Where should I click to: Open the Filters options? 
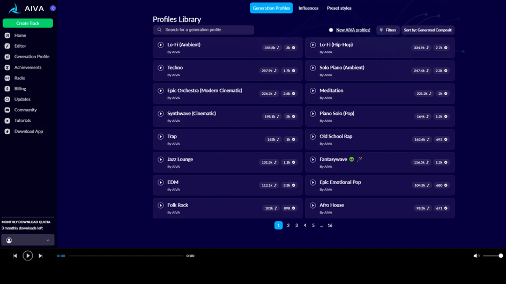(x=388, y=30)
